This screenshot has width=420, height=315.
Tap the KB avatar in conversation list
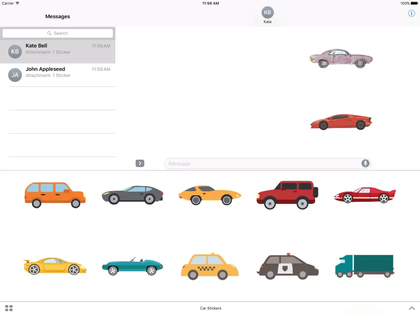tap(15, 52)
